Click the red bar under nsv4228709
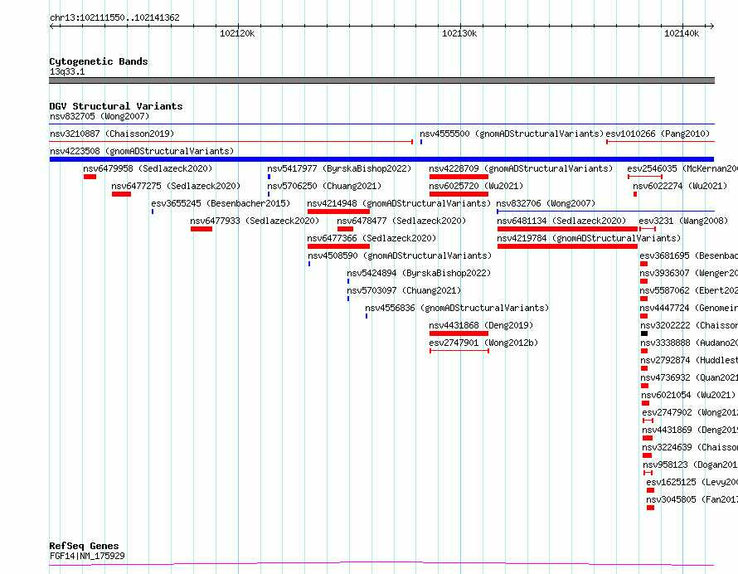Image resolution: width=738 pixels, height=574 pixels. [459, 177]
